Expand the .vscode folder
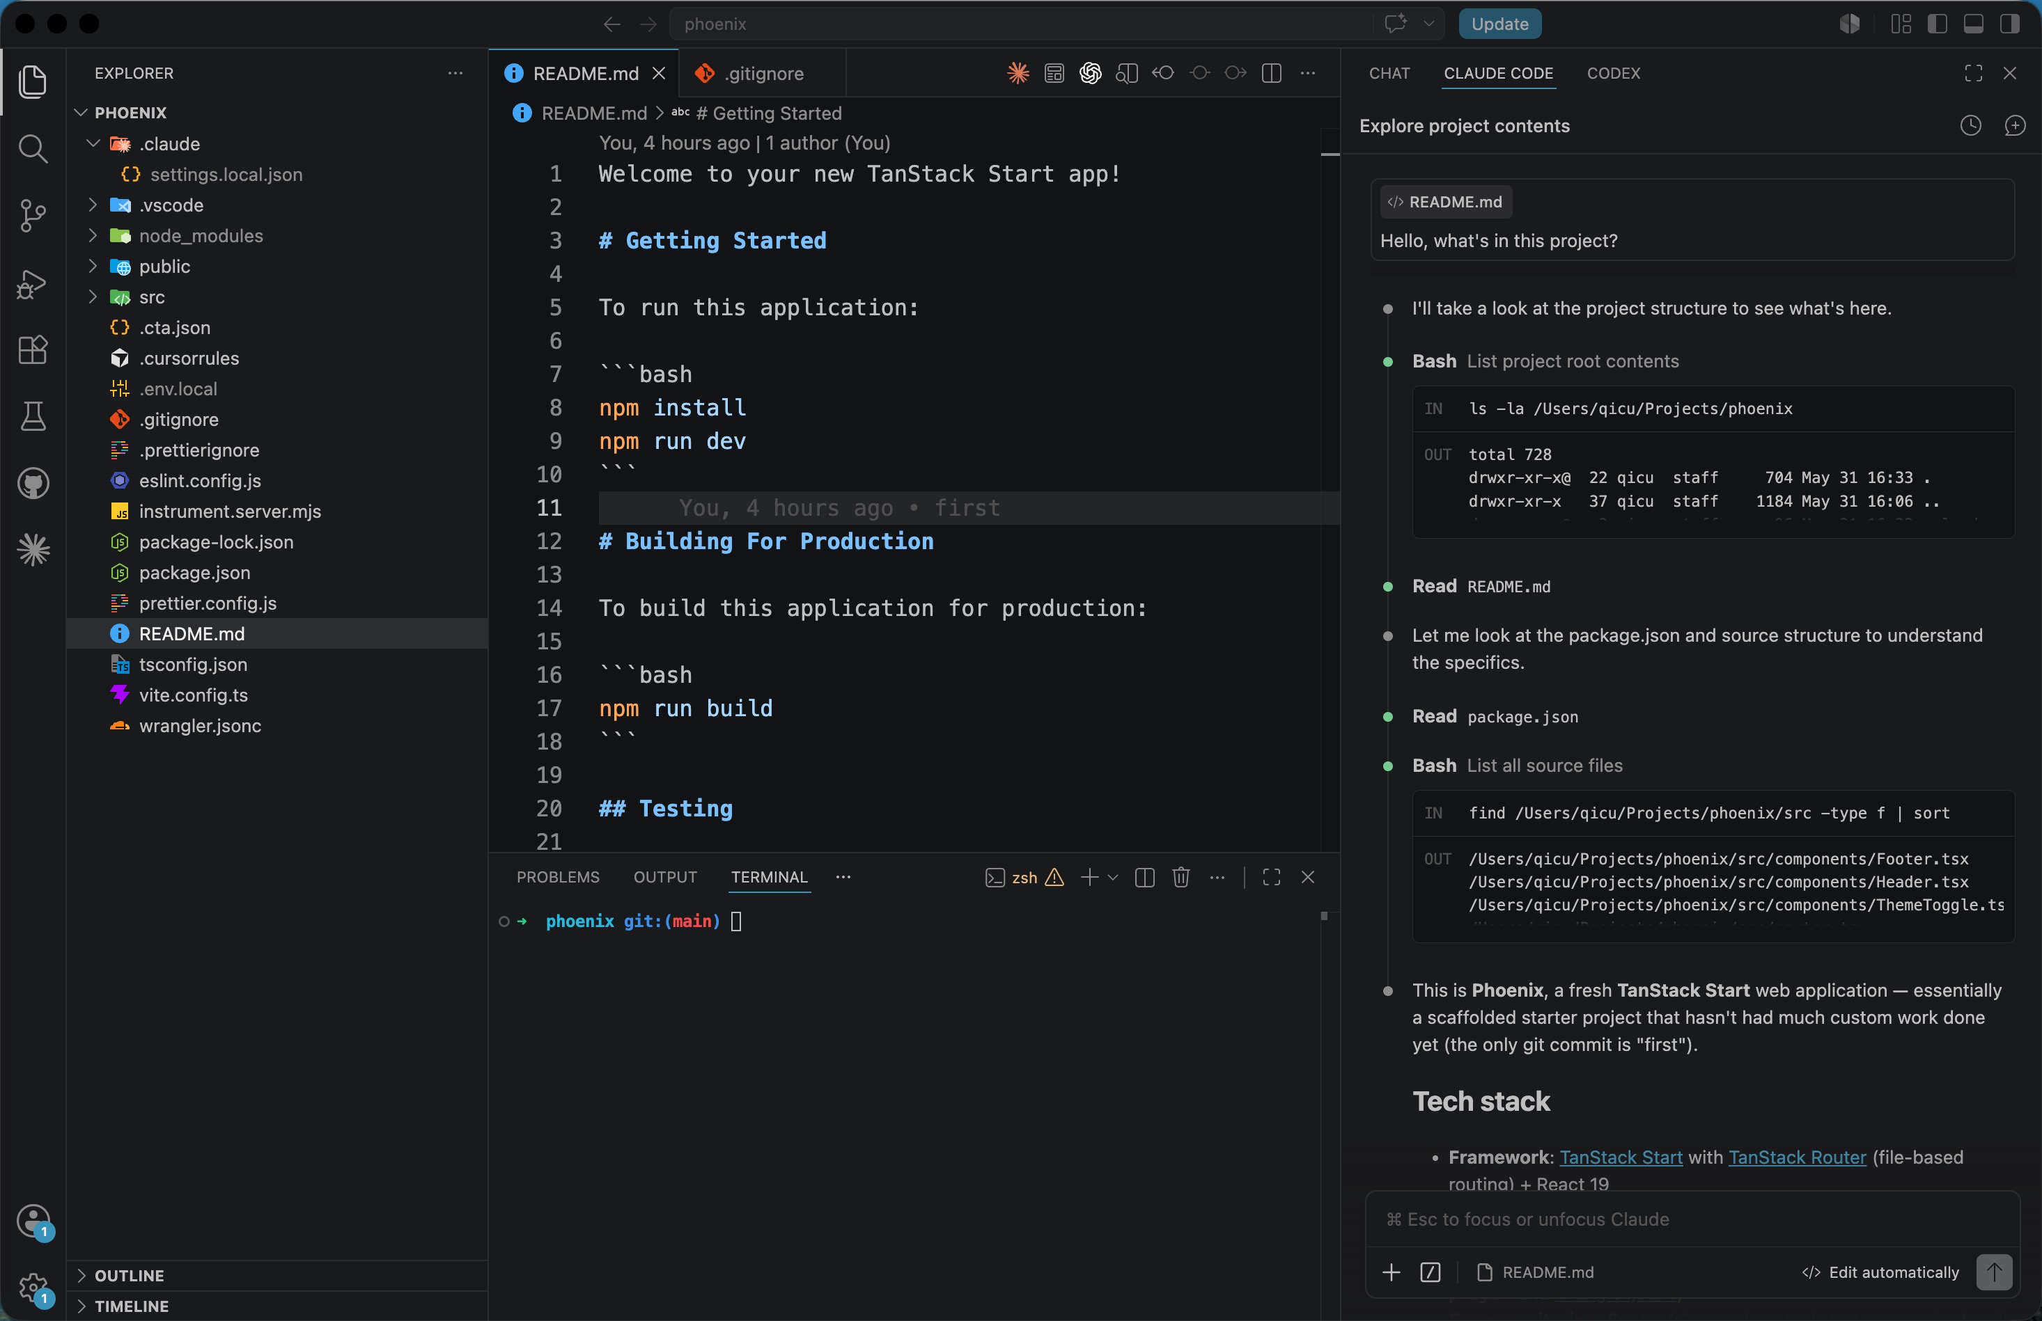 (93, 205)
